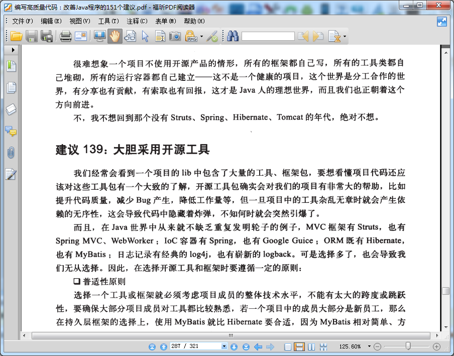Open the Layers panel icon

pyautogui.click(x=11, y=109)
